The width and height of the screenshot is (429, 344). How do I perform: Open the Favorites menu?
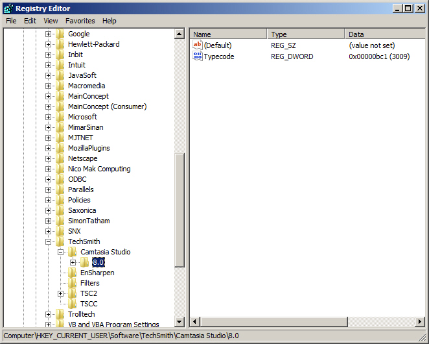pyautogui.click(x=80, y=21)
